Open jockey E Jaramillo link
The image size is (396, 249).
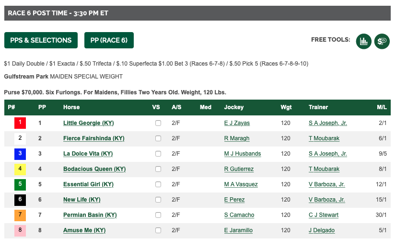point(238,230)
